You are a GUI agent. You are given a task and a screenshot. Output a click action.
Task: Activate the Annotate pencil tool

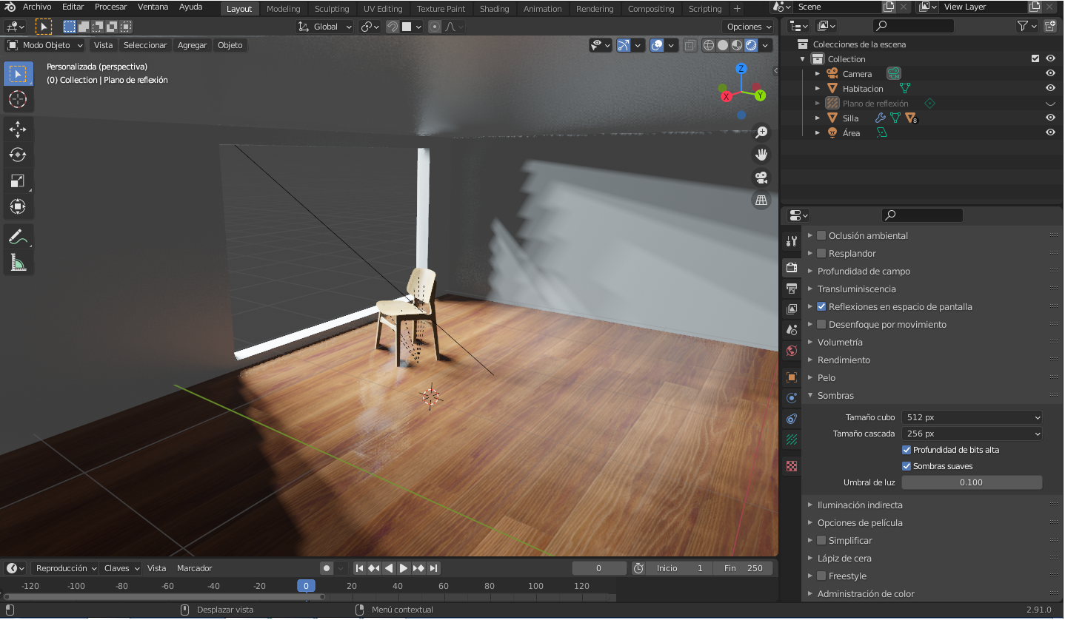pyautogui.click(x=18, y=237)
